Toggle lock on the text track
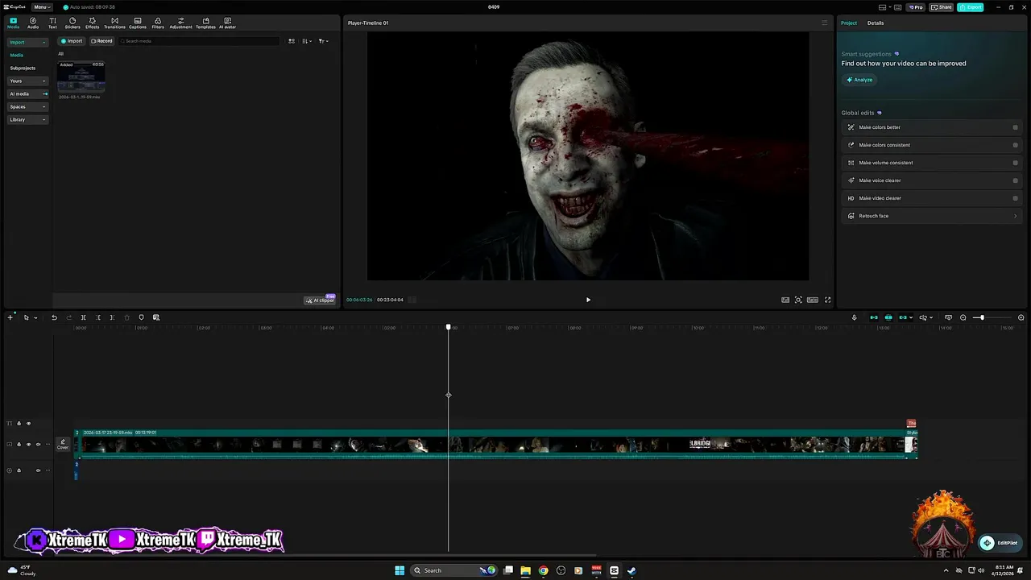1031x580 pixels. point(19,424)
